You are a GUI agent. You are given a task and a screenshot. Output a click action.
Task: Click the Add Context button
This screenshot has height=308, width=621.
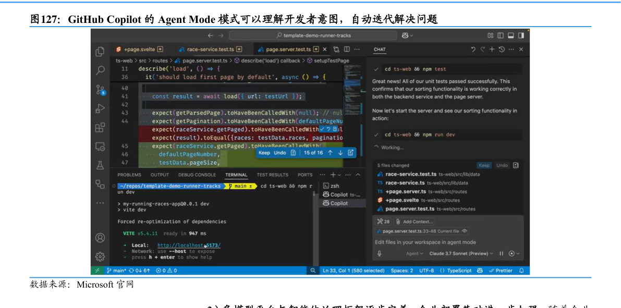415,221
